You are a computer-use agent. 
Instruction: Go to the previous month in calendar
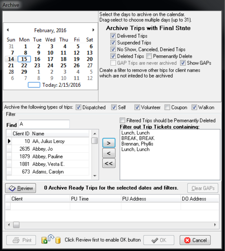tap(8, 30)
